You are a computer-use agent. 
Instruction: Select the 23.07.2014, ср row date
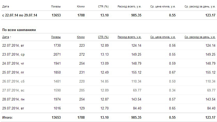(x=13, y=54)
